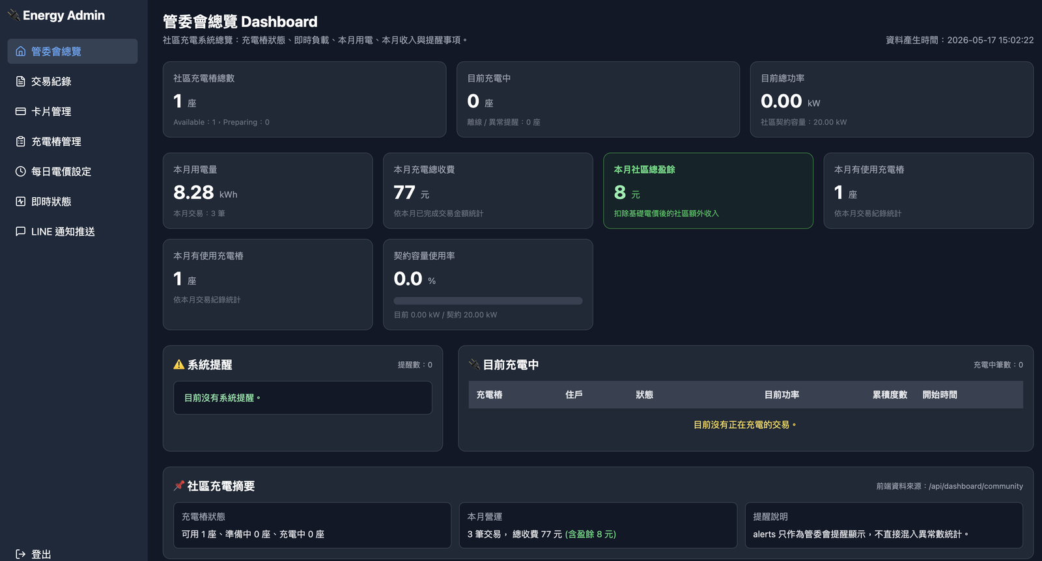This screenshot has height=561, width=1042.
Task: Go to 交易紀錄 page
Action: 72,81
